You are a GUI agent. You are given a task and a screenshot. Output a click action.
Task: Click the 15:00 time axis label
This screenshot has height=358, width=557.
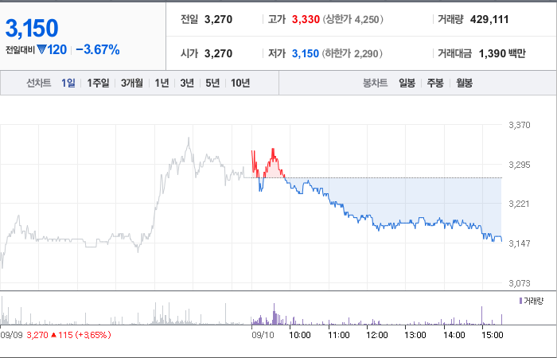click(x=493, y=335)
